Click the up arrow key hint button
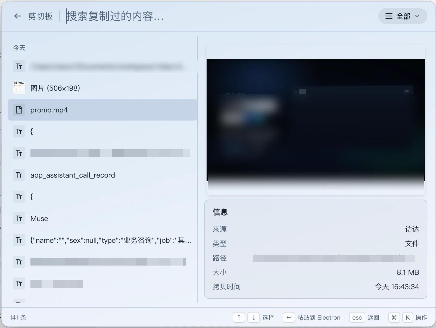Screen dimensions: 436x328 click(x=239, y=317)
